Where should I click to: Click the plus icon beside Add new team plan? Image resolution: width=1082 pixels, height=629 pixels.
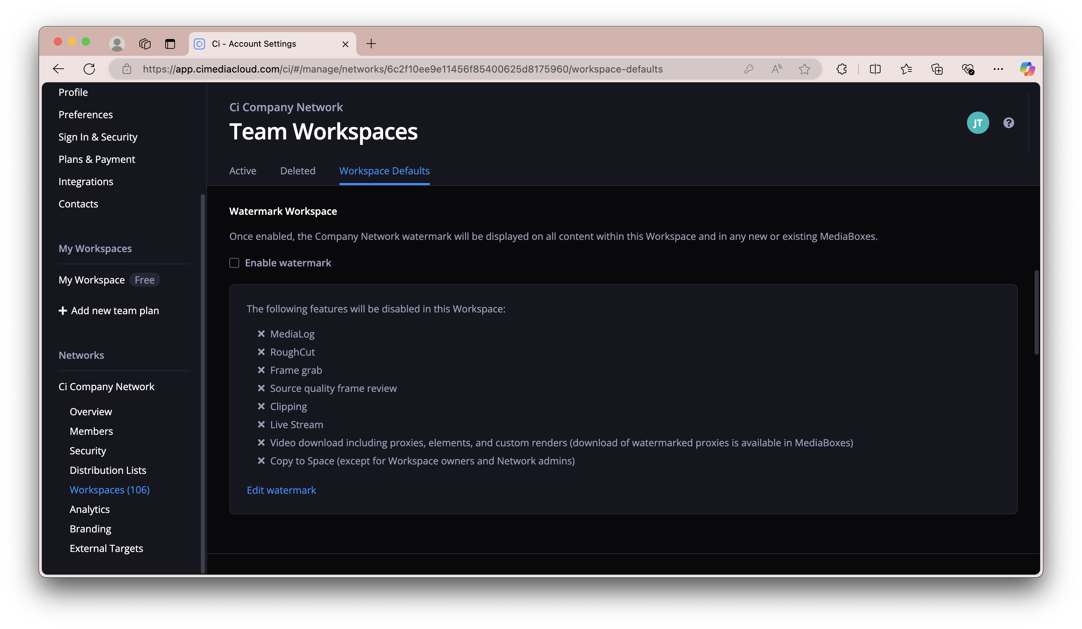[x=63, y=310]
